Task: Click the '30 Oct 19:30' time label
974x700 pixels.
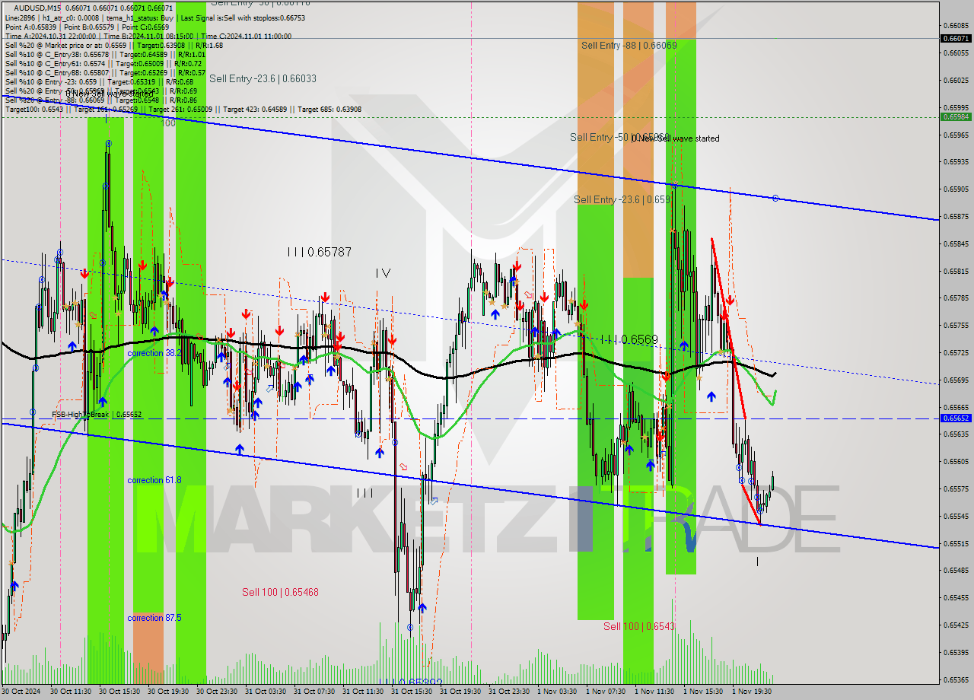Action: click(168, 692)
